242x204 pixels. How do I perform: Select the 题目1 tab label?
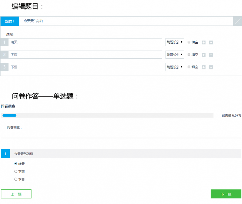click(x=10, y=21)
